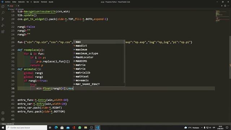Image resolution: width=231 pixels, height=130 pixels.
Task: Open the Run and Debug view
Action: click(x=3, y=25)
